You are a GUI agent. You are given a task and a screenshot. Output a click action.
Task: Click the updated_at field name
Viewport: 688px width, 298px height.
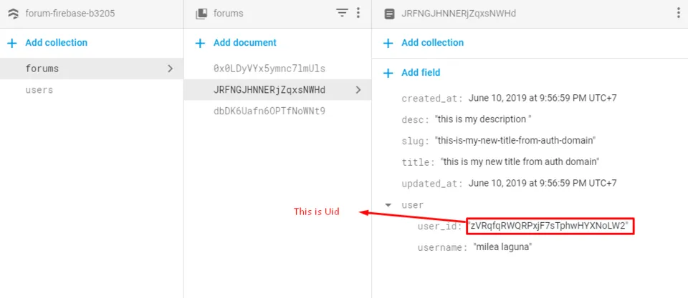431,184
